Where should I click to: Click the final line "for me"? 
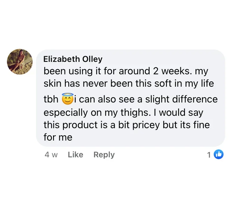[x=58, y=137]
